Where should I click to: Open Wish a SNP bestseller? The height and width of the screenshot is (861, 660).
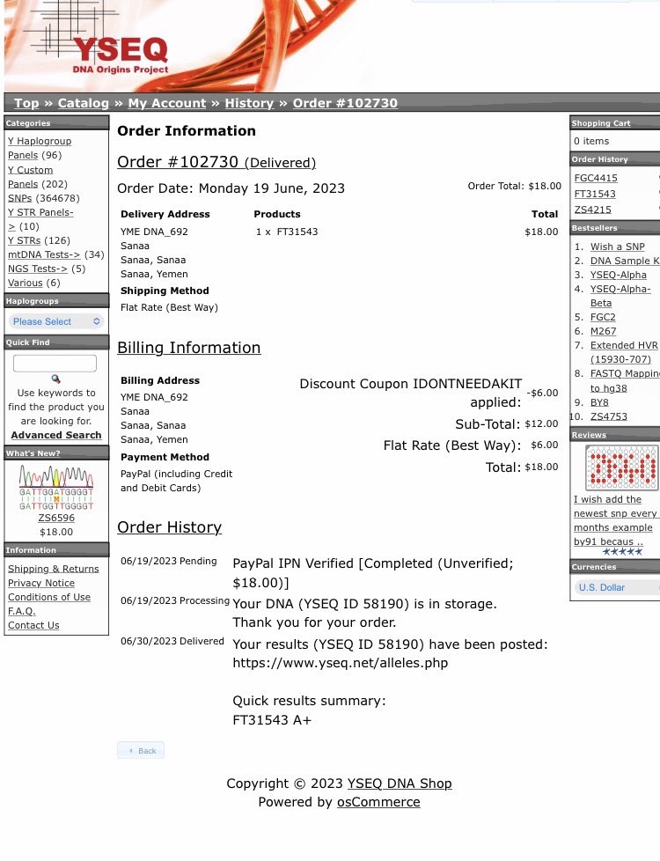tap(617, 247)
